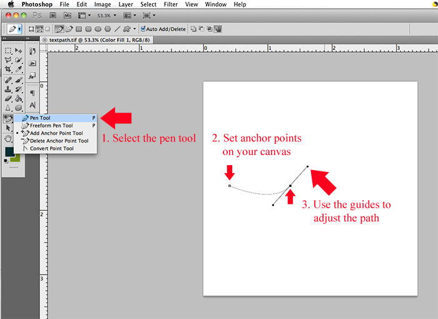
Task: Reset default foreground and background colors
Action: click(x=6, y=161)
